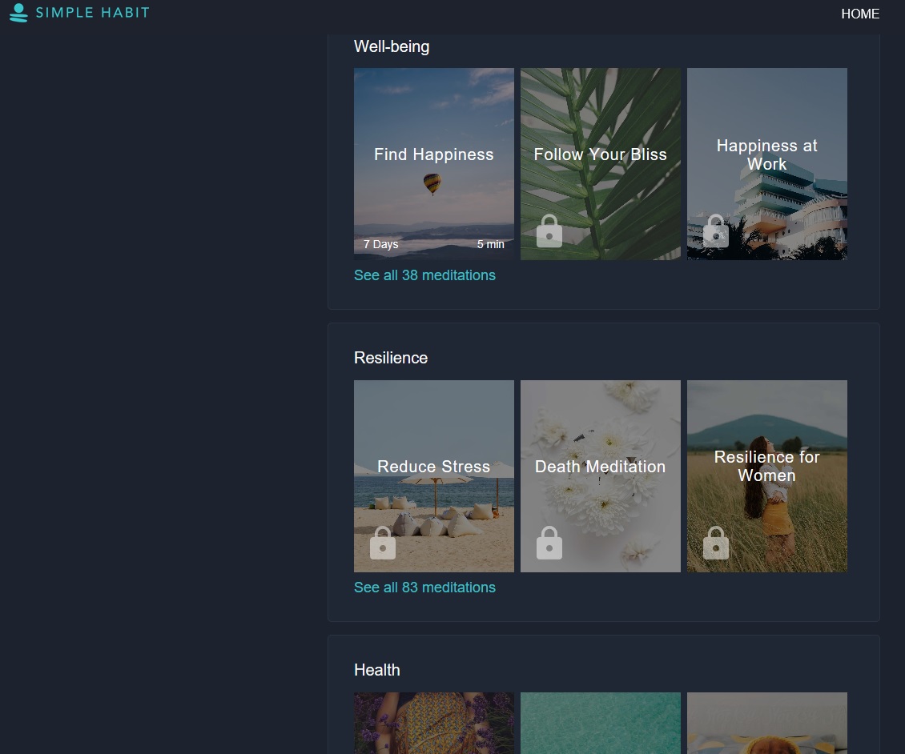The width and height of the screenshot is (905, 754).
Task: Open the Reduce Stress title
Action: point(433,467)
